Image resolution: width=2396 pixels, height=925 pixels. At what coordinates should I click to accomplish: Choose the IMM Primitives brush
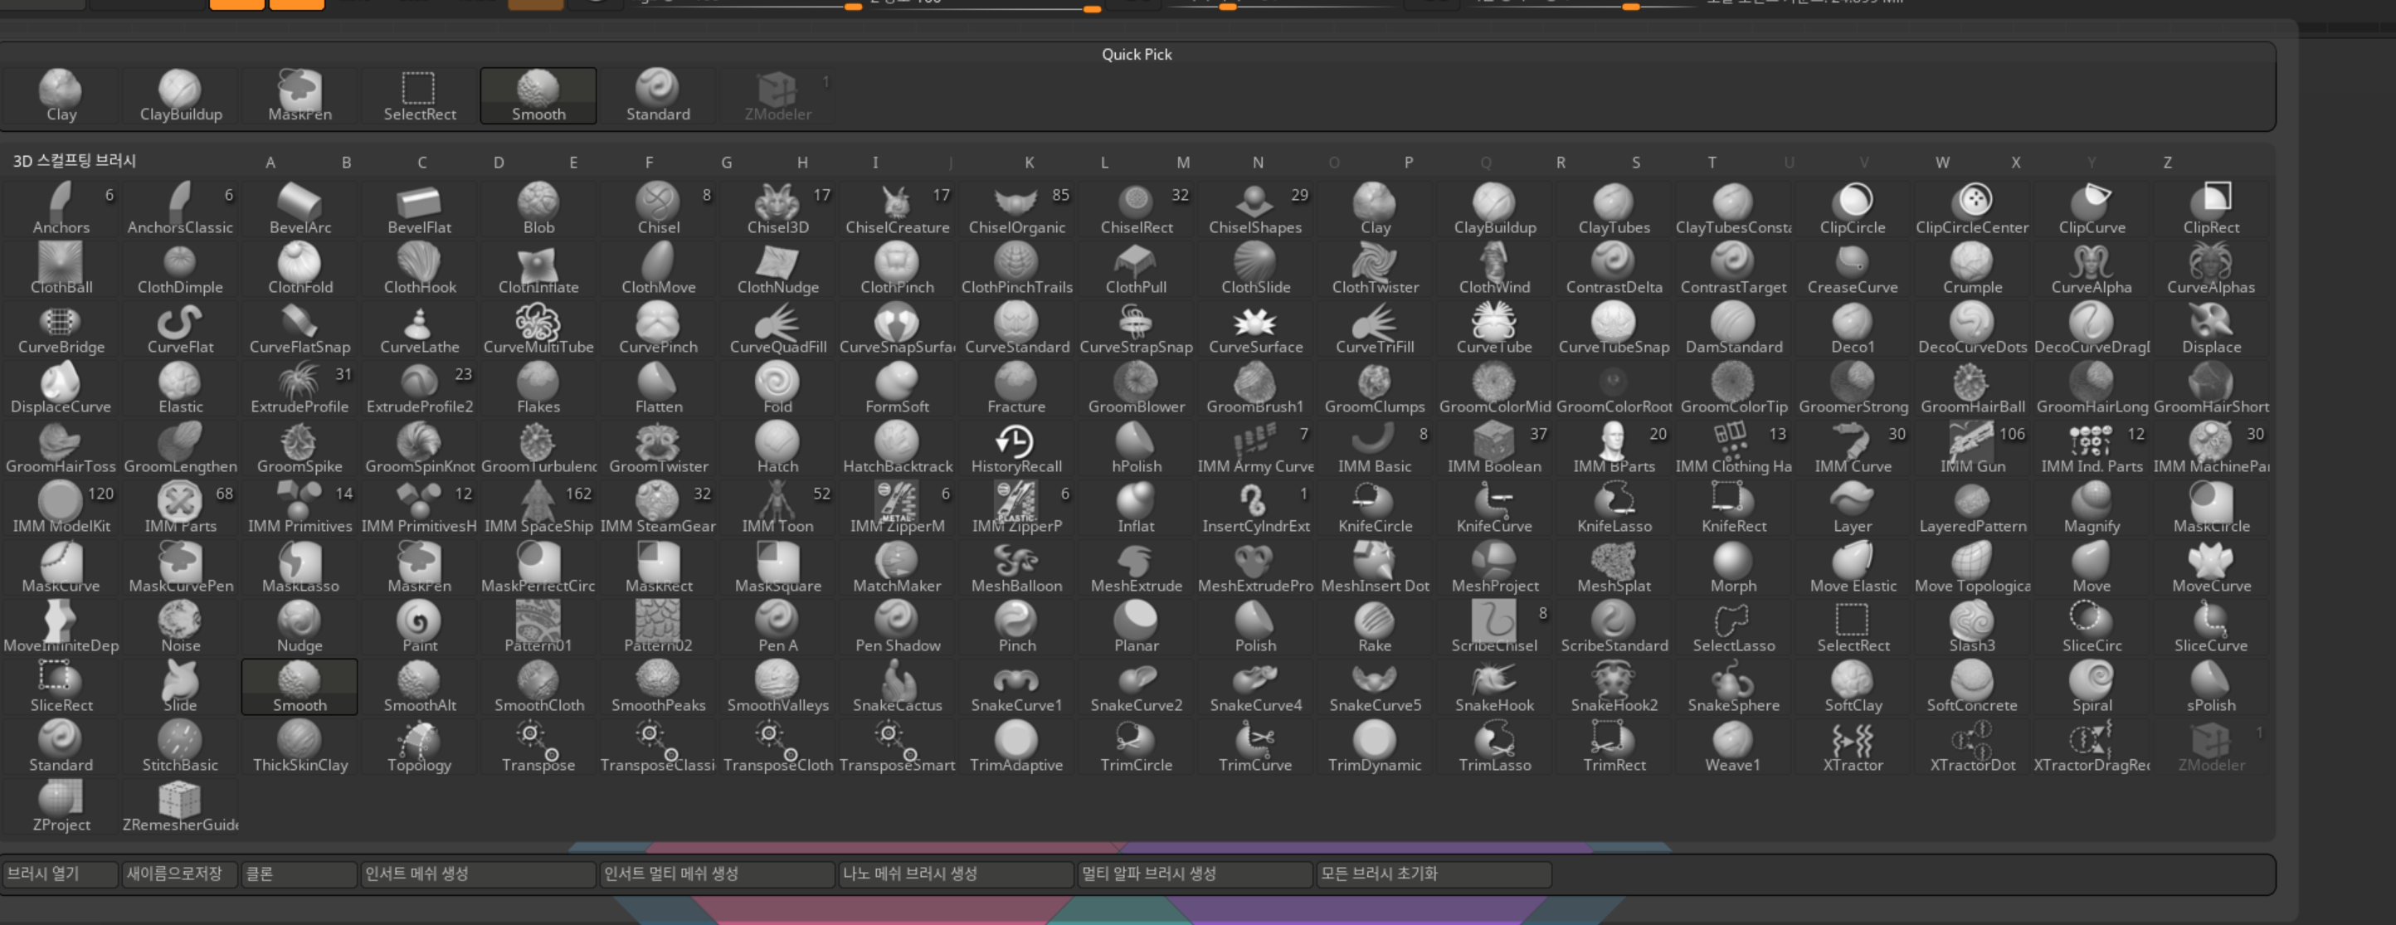click(299, 508)
